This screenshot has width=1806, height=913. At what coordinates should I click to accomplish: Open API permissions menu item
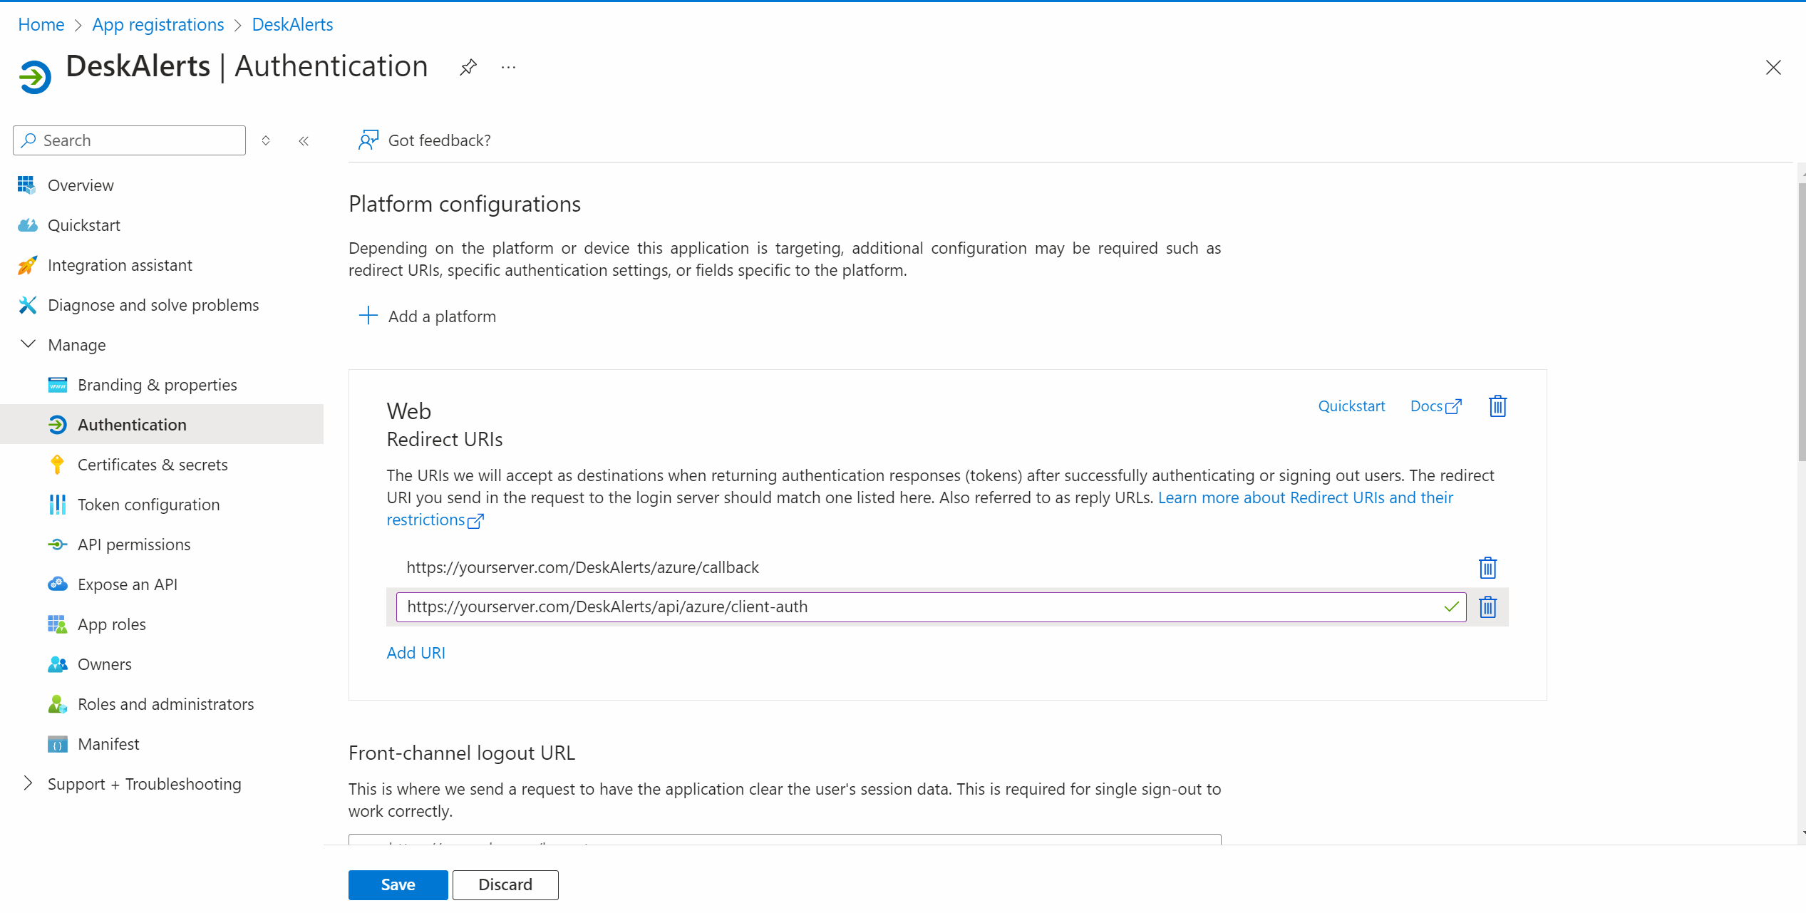(134, 545)
